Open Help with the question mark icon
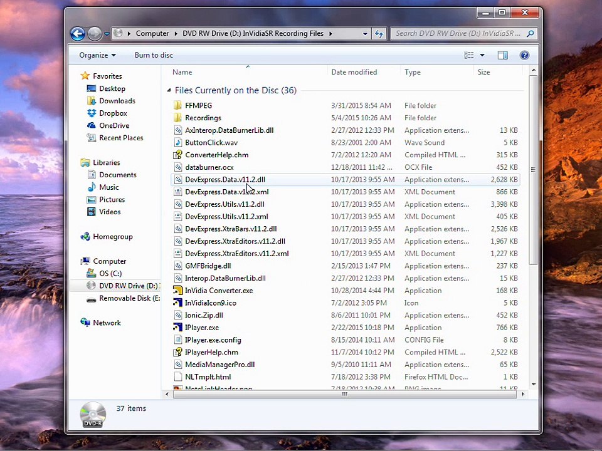 point(524,55)
